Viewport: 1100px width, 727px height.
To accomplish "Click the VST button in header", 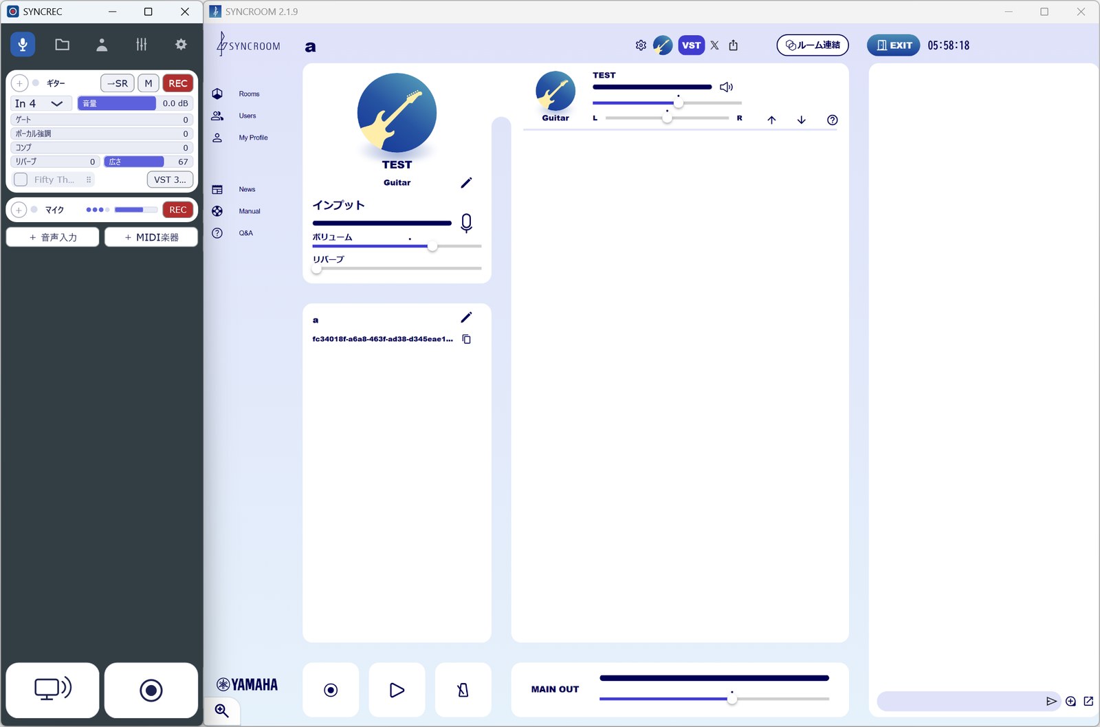I will point(691,45).
